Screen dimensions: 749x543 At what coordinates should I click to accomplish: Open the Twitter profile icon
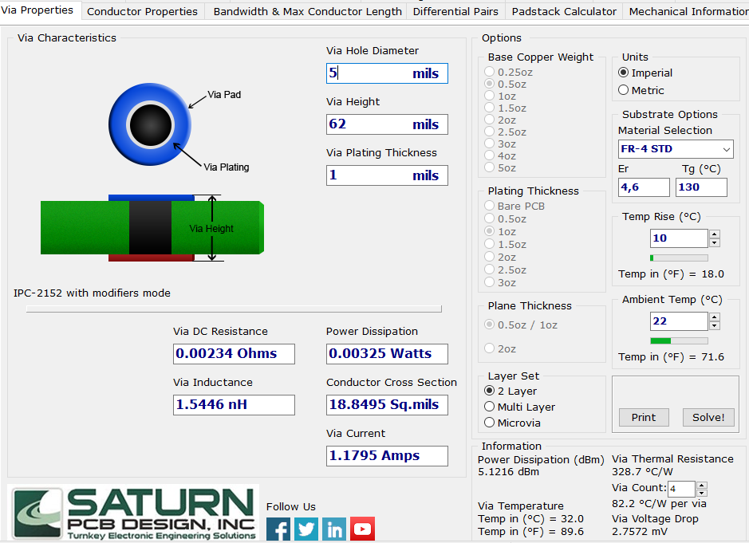pyautogui.click(x=306, y=529)
